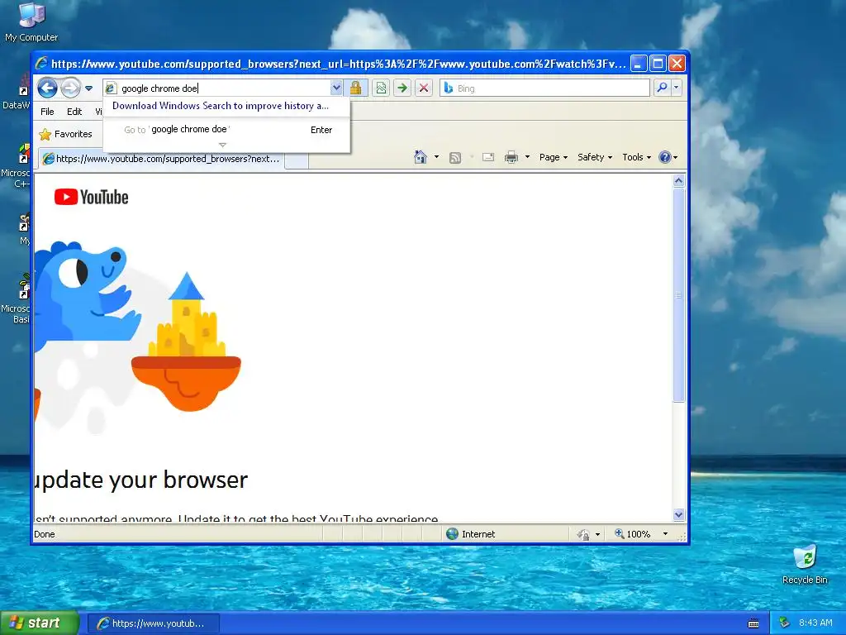Select the youtube.com supported_browsers tab
Image resolution: width=846 pixels, height=635 pixels.
pos(160,159)
